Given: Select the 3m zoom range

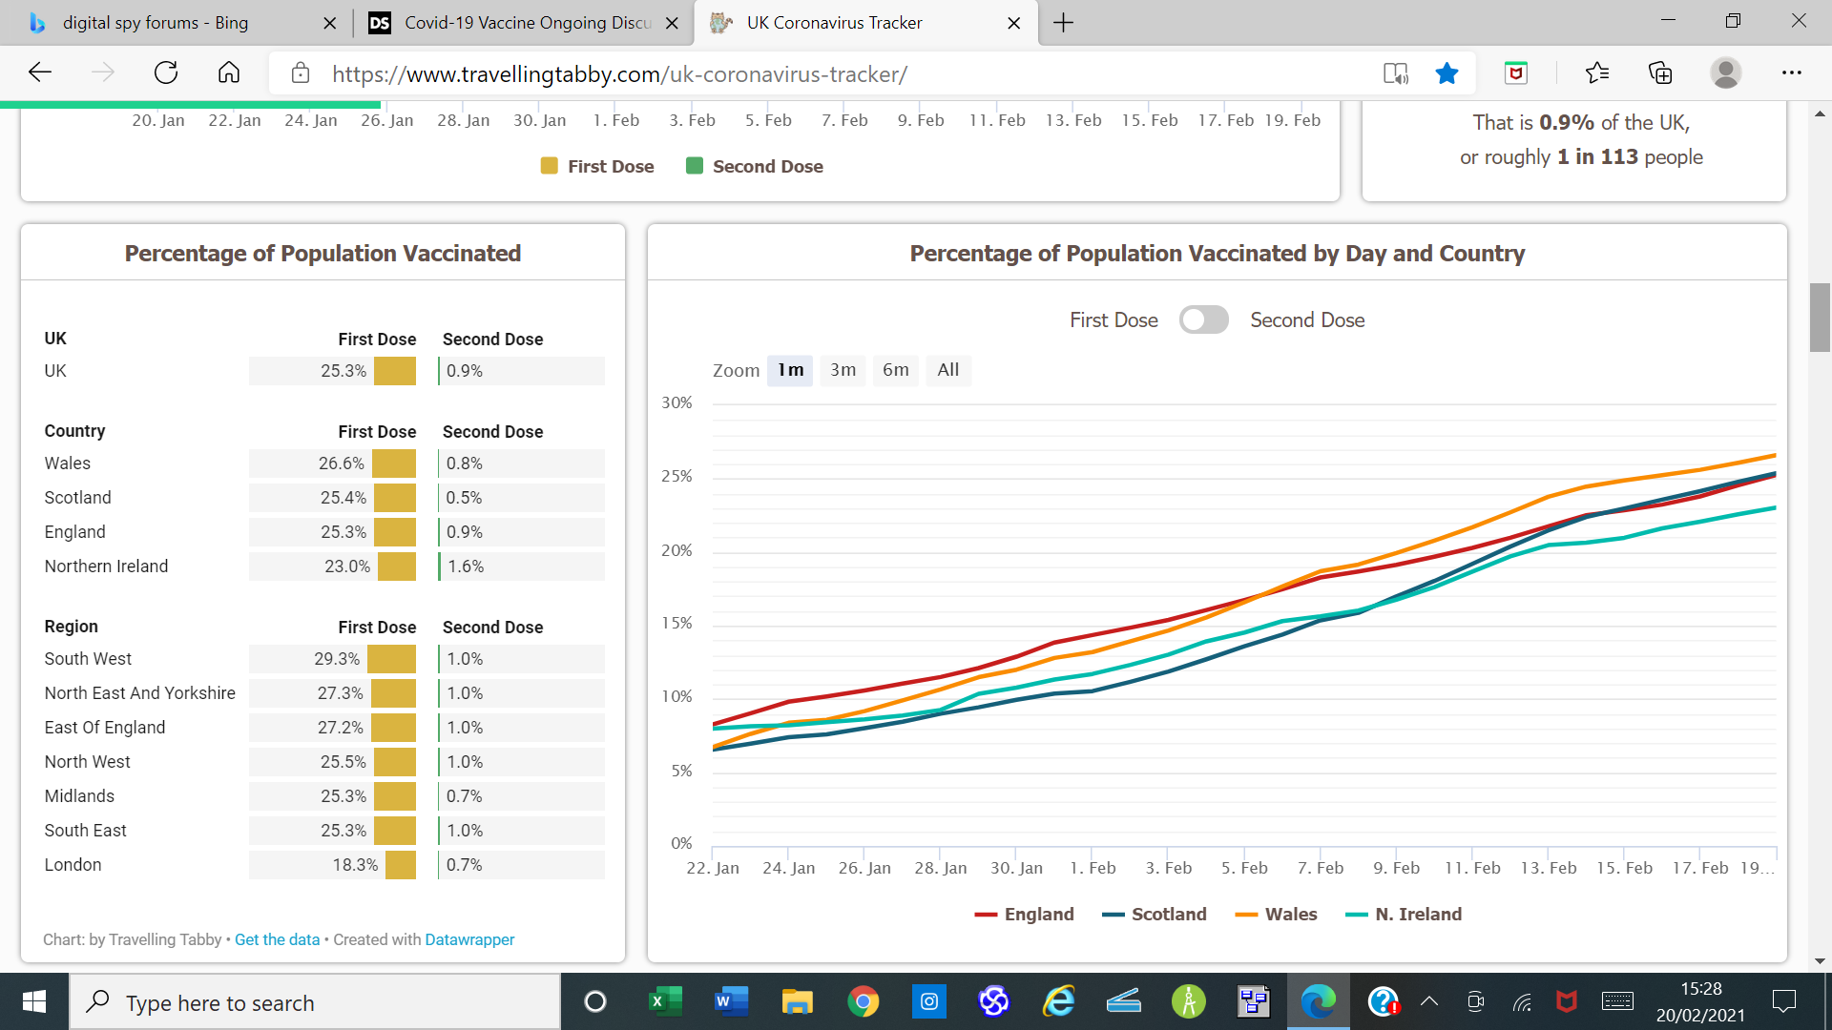Looking at the screenshot, I should 843,370.
